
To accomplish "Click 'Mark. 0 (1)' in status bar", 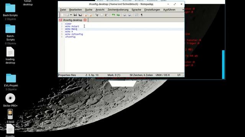I will pyautogui.click(x=114, y=75).
